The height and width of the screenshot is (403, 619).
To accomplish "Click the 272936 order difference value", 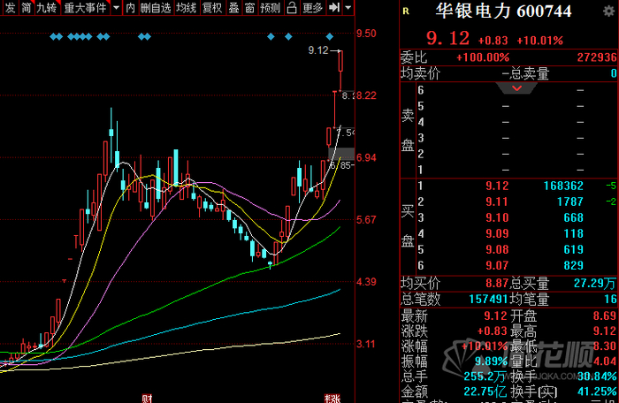I will pos(597,57).
